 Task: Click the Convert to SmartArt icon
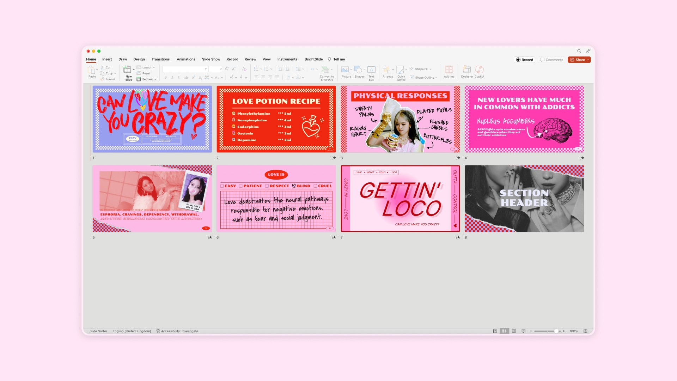click(325, 69)
